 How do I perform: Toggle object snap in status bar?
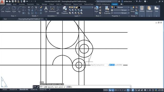pyautogui.click(x=128, y=90)
